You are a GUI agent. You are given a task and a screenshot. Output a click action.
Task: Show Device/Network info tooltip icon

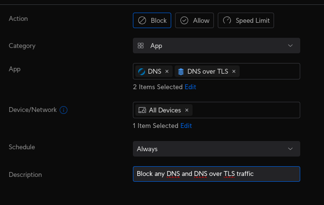pos(64,110)
